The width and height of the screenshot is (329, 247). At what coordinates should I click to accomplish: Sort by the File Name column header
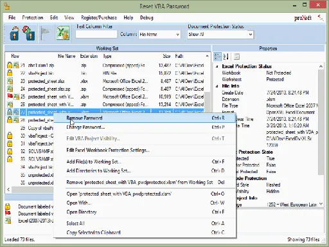66,56
